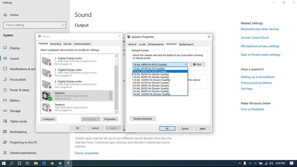Click the unplugged Speakers device icon at list bottom
The height and width of the screenshot is (167, 297).
(45, 107)
